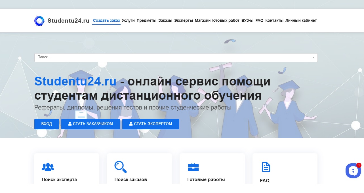Click into the Поиск search field
This screenshot has height=193, width=364.
(170, 57)
